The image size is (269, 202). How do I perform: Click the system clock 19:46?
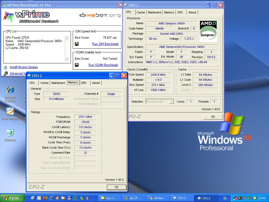262,198
